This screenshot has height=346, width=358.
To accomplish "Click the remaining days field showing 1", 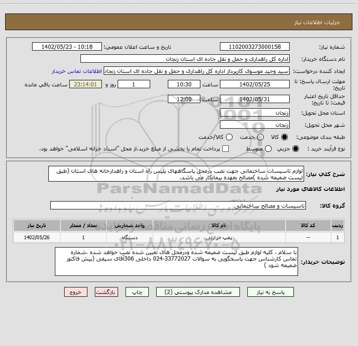I will pos(134,84).
